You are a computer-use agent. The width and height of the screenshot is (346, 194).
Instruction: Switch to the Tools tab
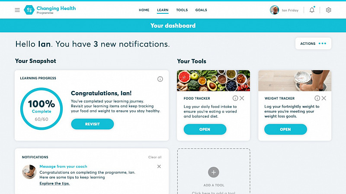182,10
